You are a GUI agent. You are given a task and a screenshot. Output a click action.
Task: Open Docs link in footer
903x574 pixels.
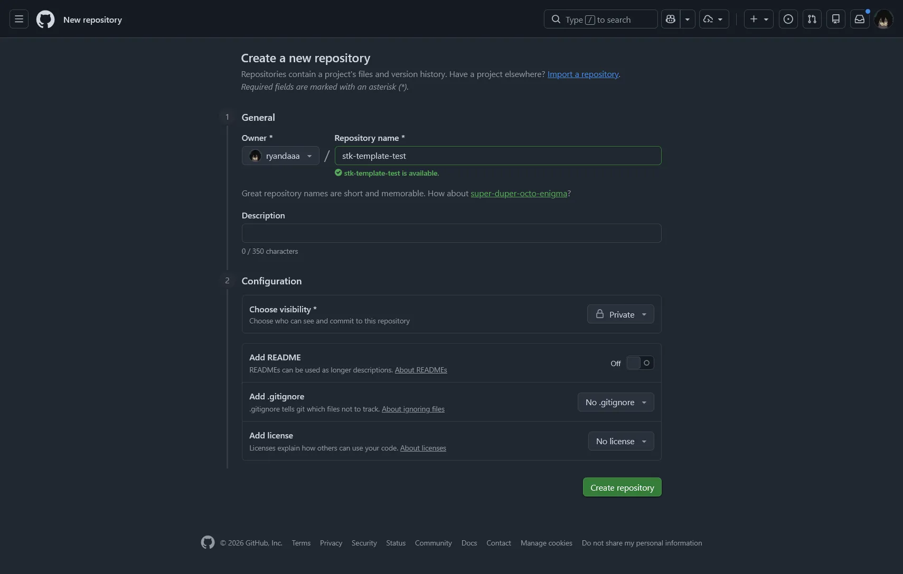469,543
